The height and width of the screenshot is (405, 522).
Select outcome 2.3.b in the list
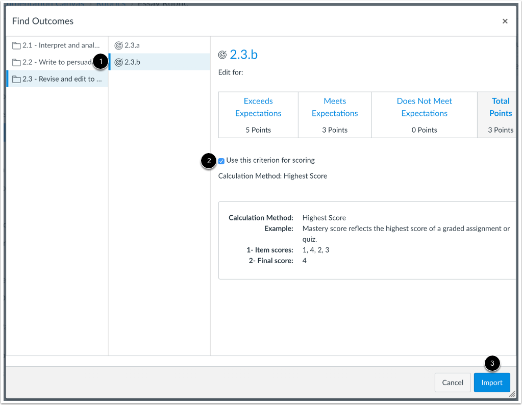pos(160,62)
